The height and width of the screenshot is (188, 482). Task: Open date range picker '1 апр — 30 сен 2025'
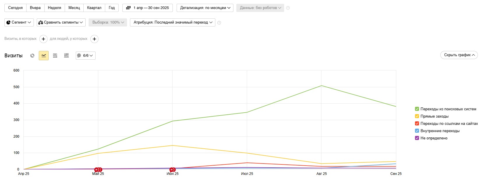(148, 8)
